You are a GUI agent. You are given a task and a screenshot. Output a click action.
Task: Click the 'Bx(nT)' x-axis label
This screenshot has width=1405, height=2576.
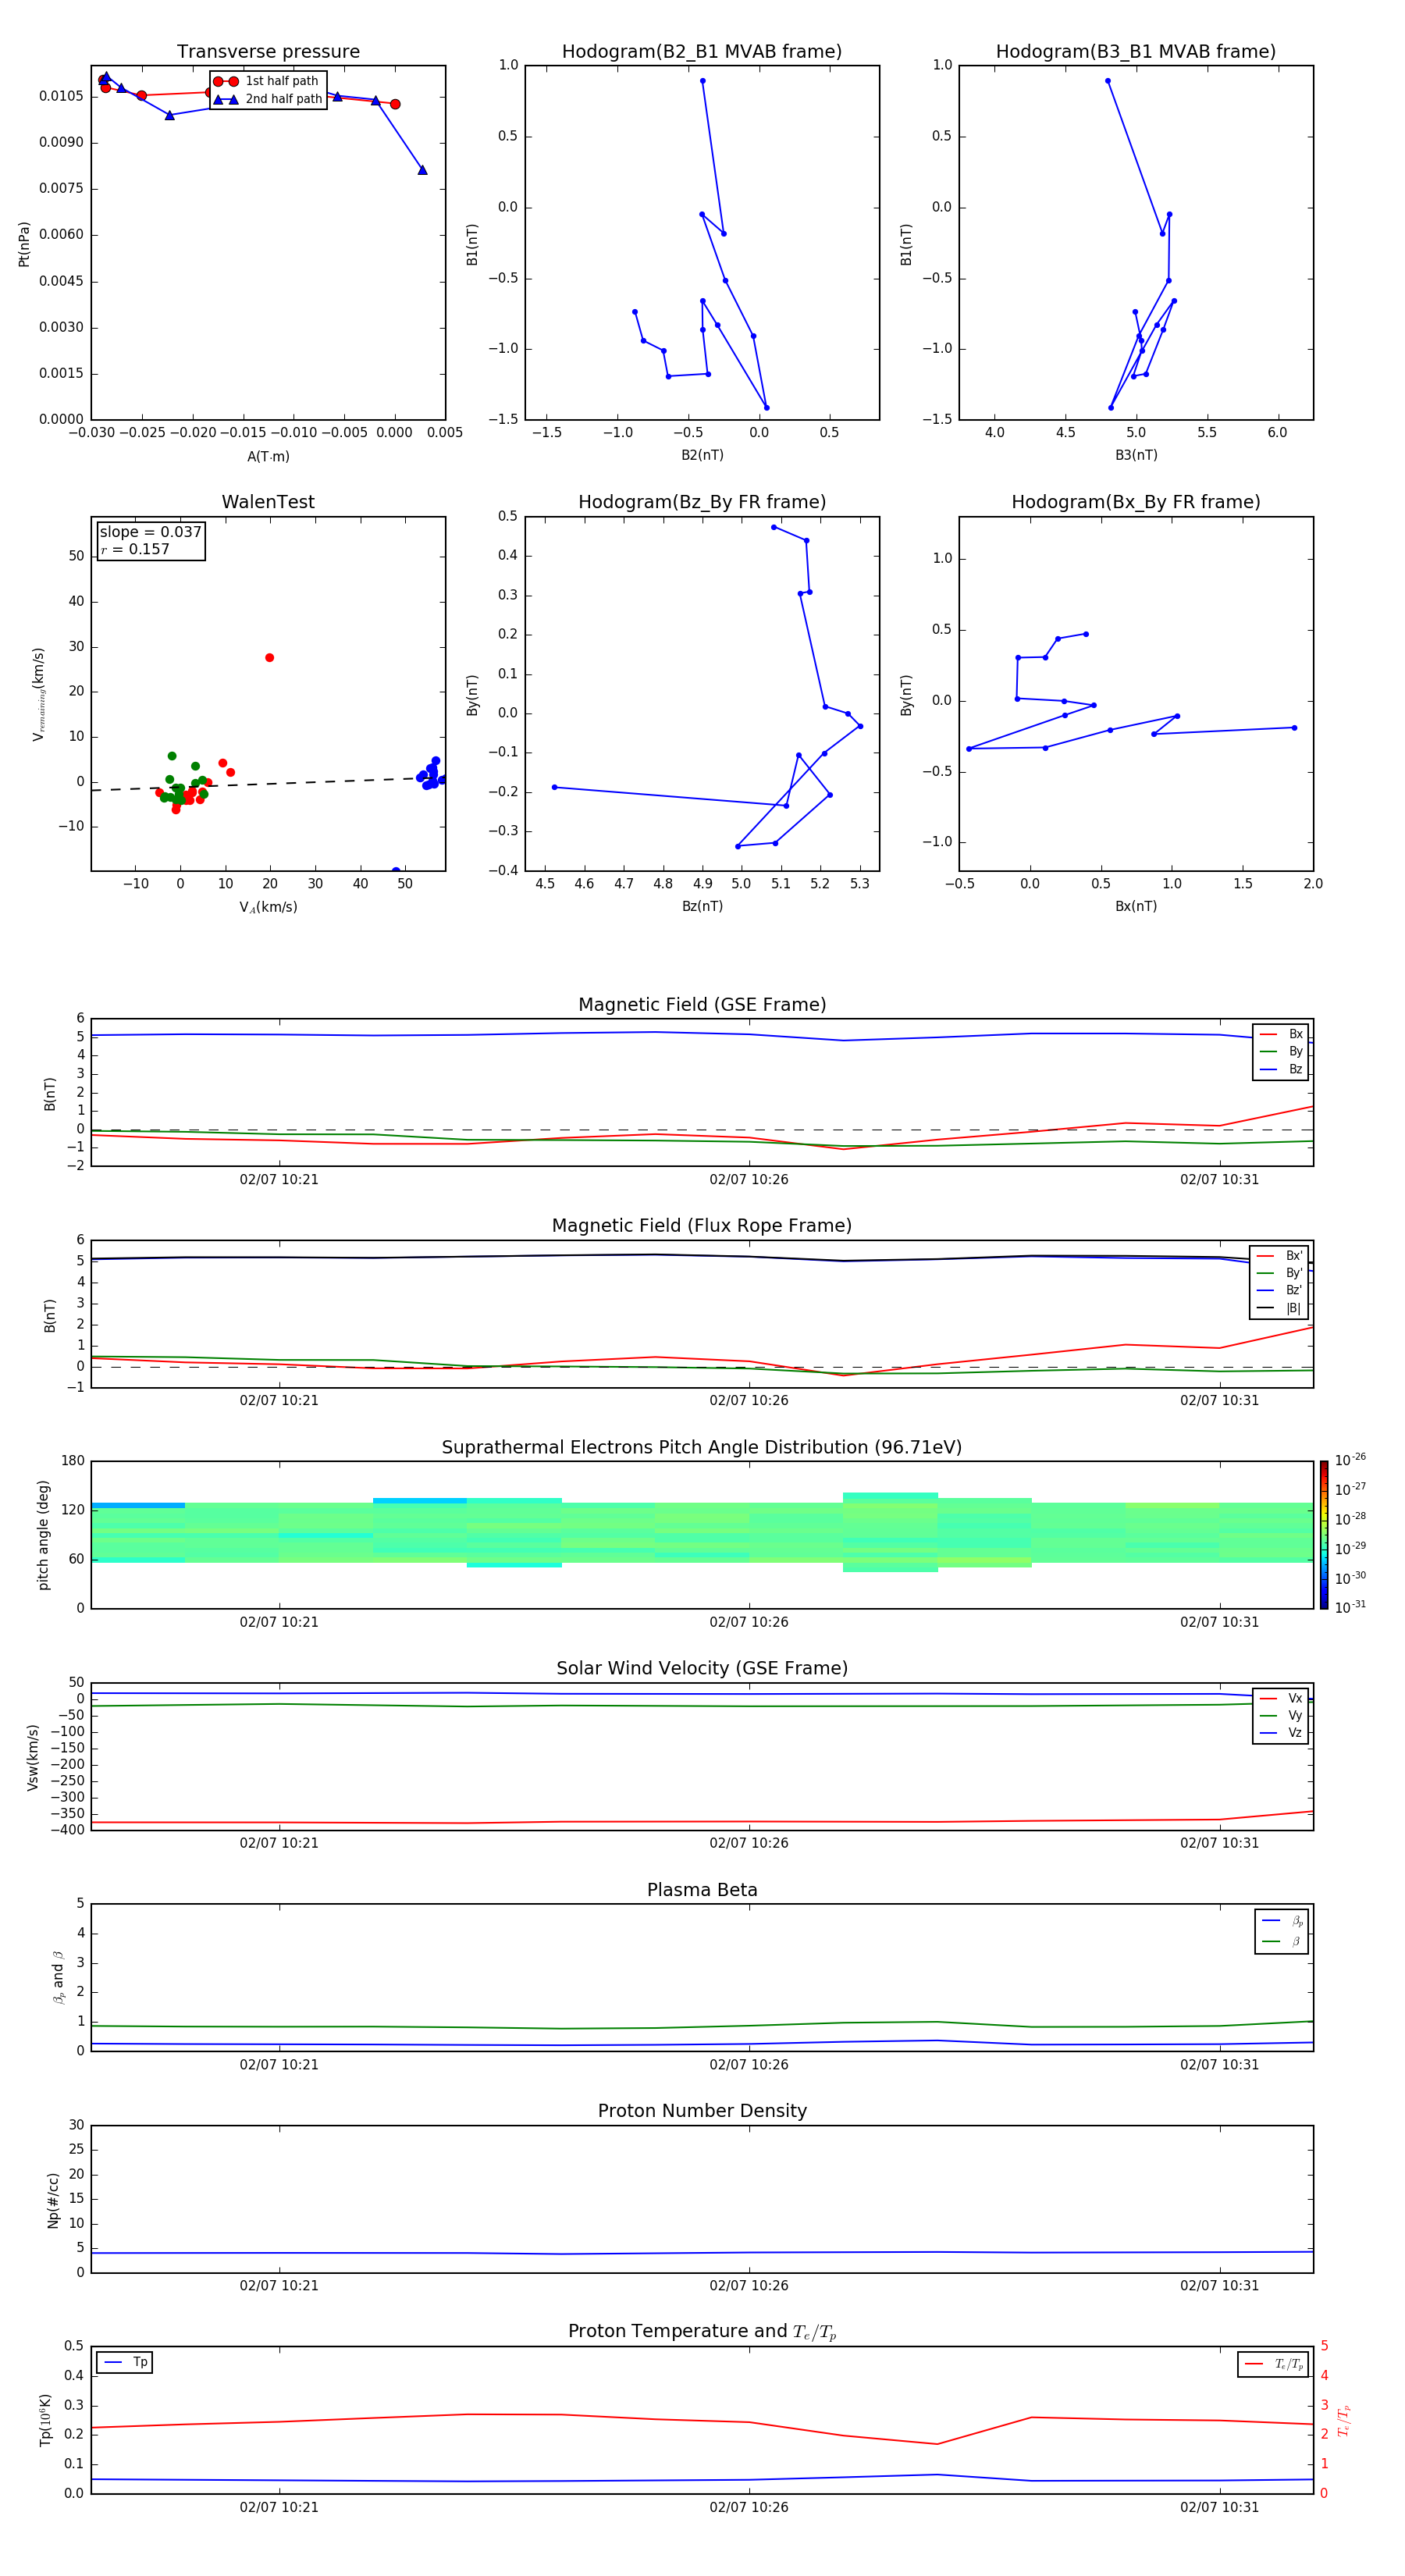tap(1136, 906)
